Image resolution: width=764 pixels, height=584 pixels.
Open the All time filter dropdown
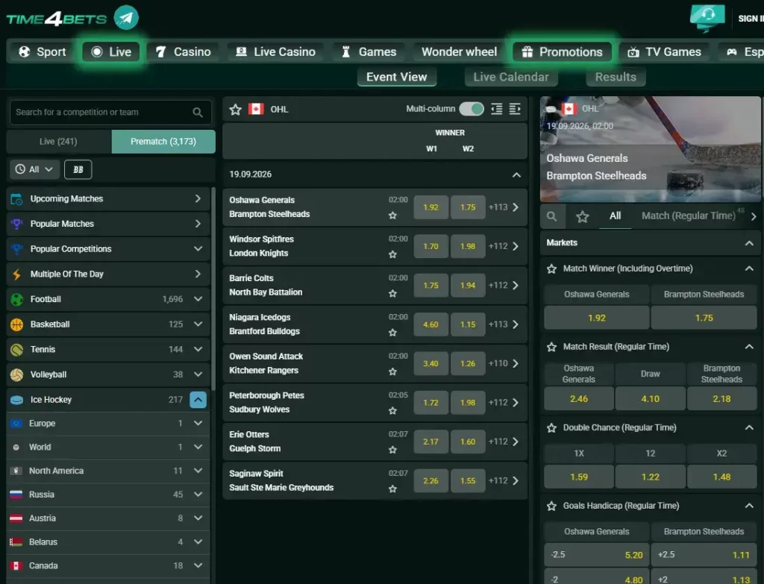click(x=34, y=169)
